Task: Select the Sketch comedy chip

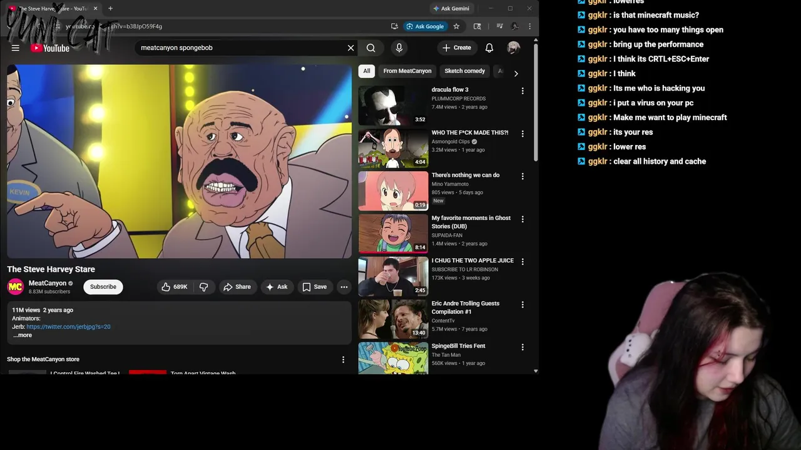Action: 465,71
